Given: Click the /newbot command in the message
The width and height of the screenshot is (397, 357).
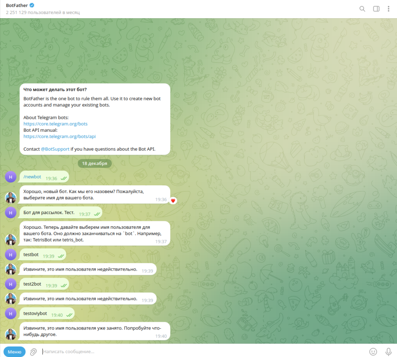Looking at the screenshot, I should (32, 177).
